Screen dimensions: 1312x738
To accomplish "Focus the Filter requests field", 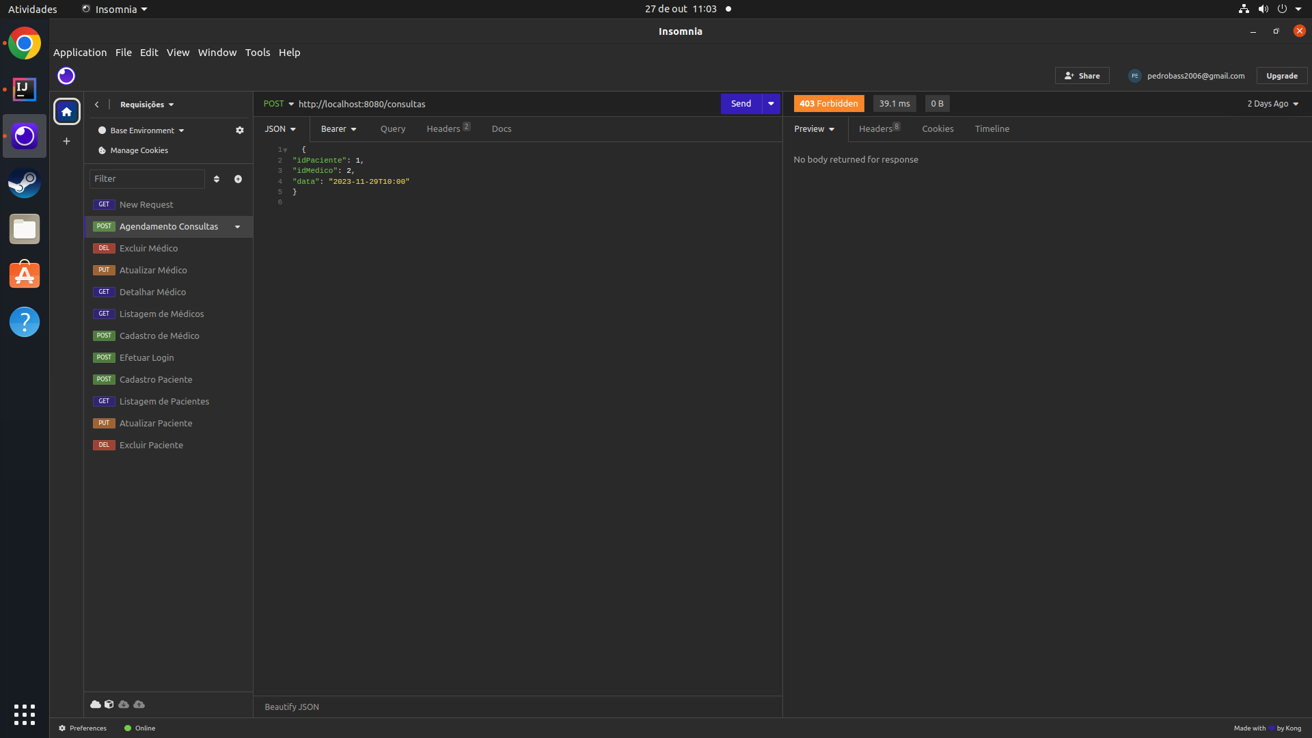I will (147, 179).
